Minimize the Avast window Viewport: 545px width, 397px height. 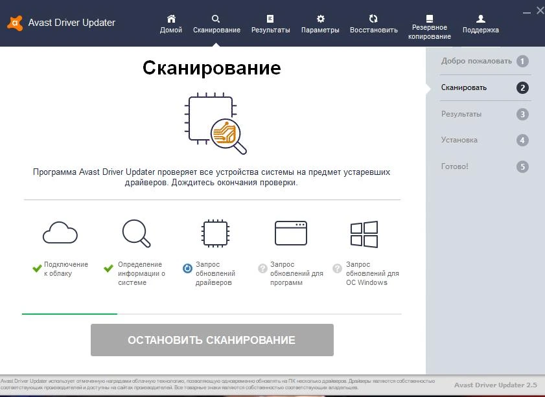click(x=527, y=12)
